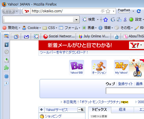
Task: Click the Yahoo site favicon in address bar
Action: (27, 11)
